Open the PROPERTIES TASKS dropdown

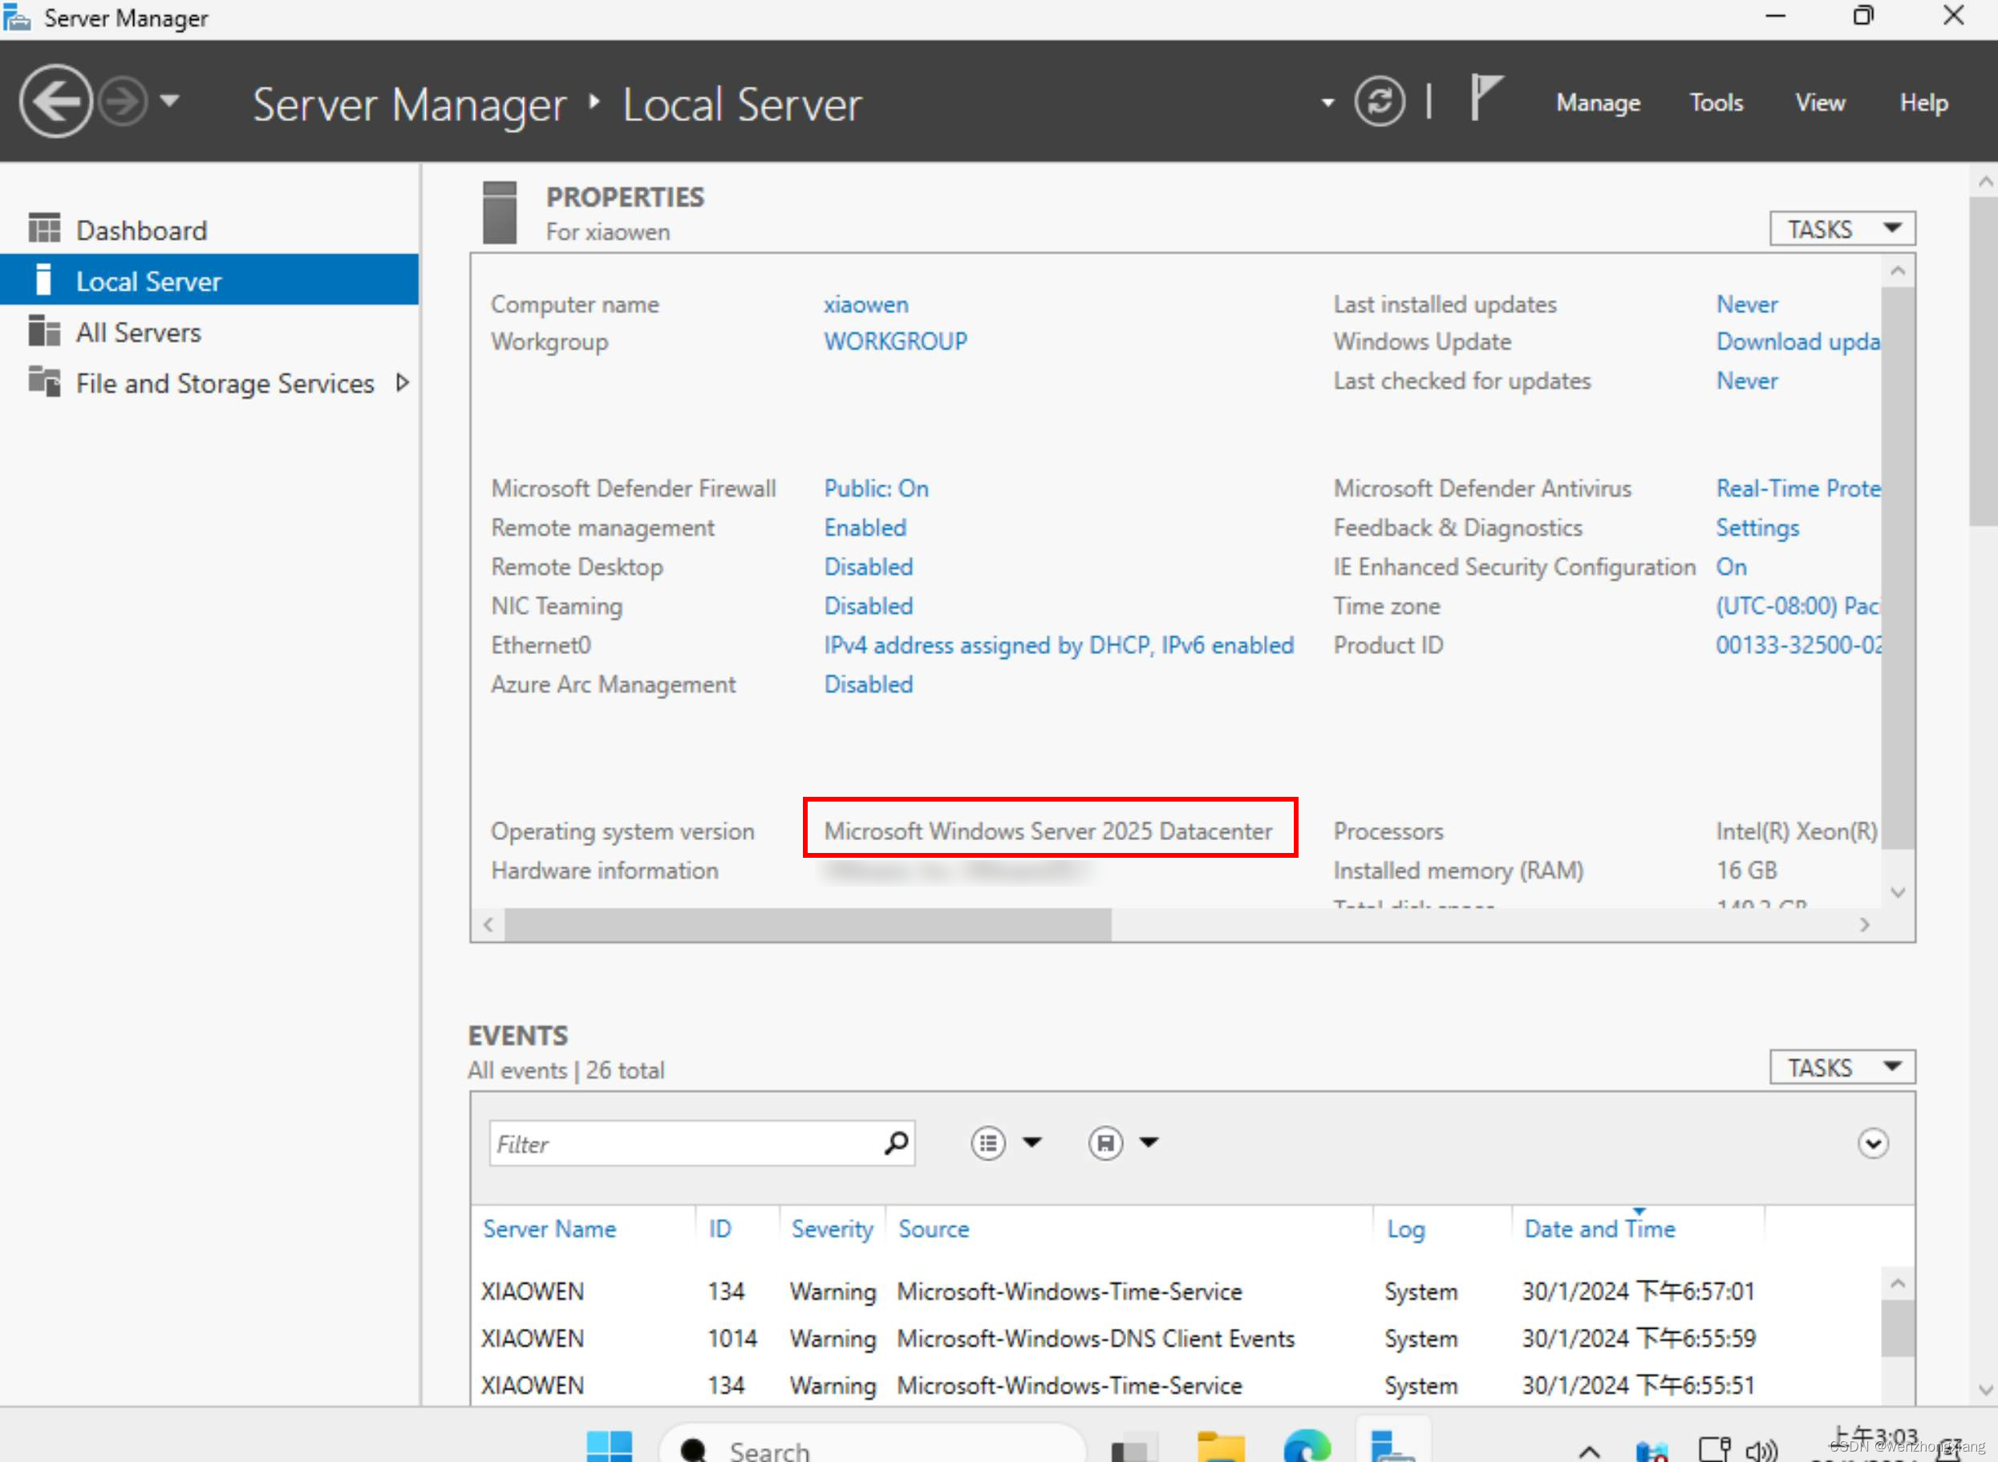pyautogui.click(x=1841, y=229)
